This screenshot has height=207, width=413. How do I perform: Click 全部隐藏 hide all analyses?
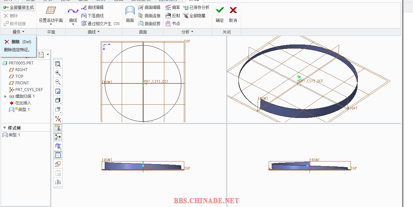(195, 16)
